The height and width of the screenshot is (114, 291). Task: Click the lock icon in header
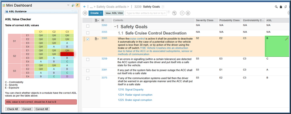pos(281,7)
